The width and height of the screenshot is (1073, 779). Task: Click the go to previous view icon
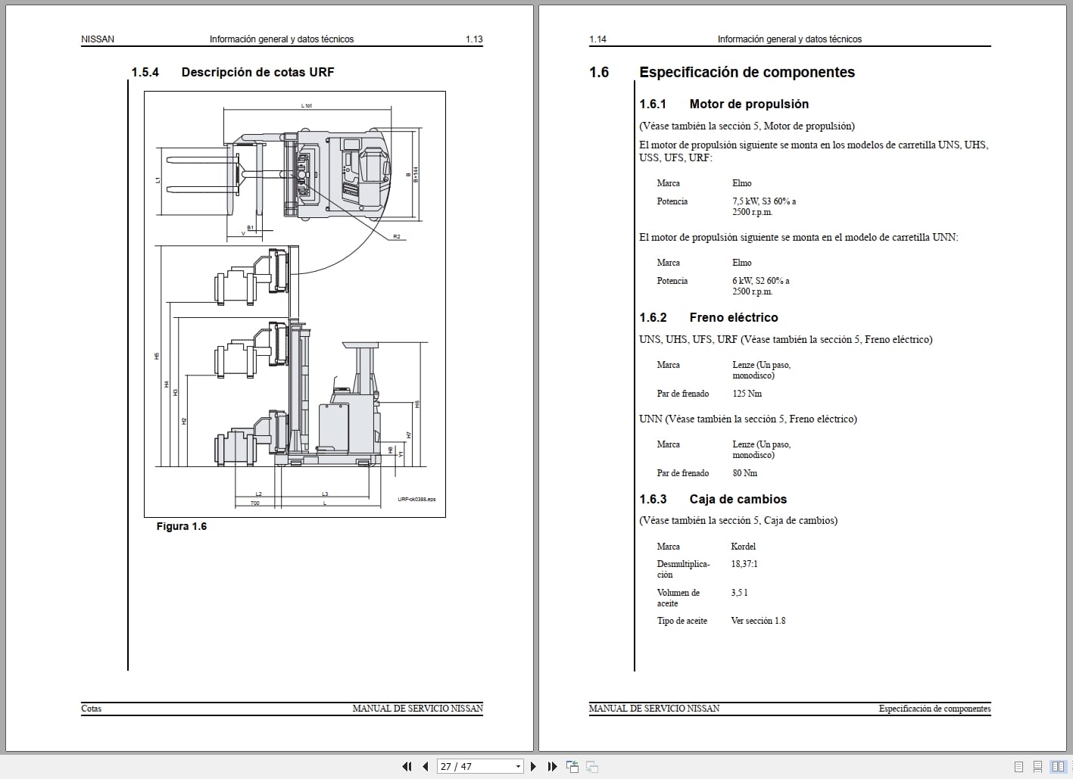tap(572, 766)
